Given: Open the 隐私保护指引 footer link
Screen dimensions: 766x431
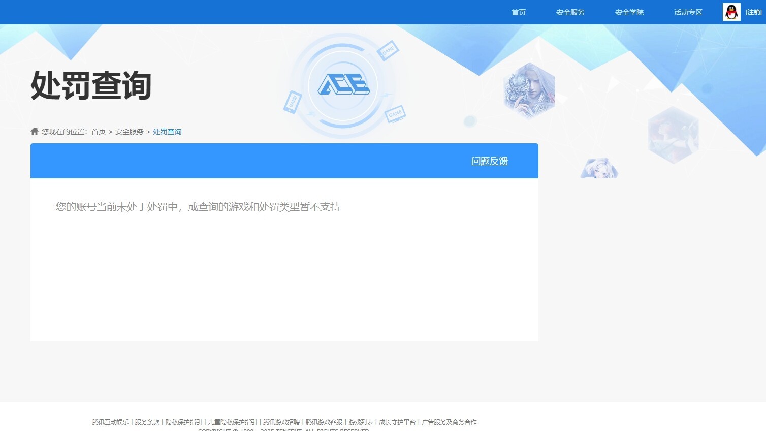Looking at the screenshot, I should 183,422.
